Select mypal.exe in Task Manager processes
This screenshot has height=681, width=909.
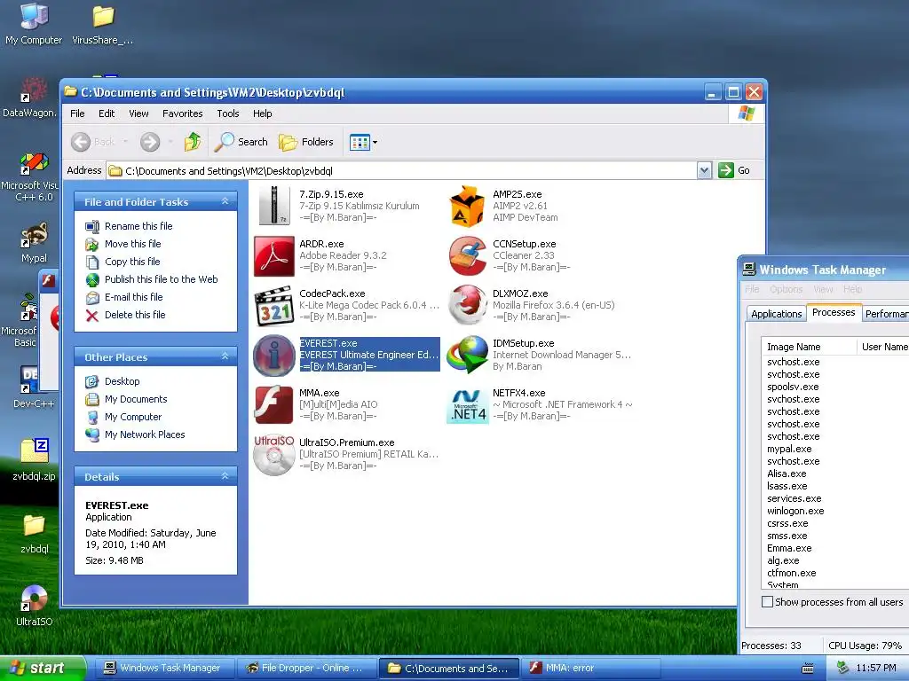tap(789, 449)
